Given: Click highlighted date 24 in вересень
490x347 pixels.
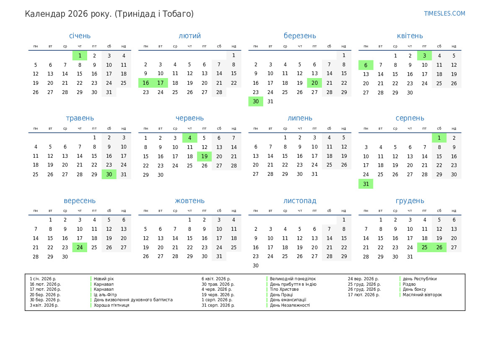Looking at the screenshot, I should (x=80, y=248).
